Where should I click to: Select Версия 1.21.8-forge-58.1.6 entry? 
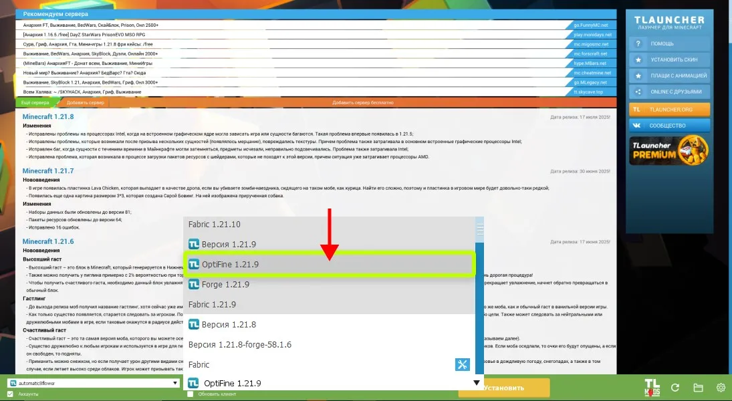pyautogui.click(x=329, y=344)
